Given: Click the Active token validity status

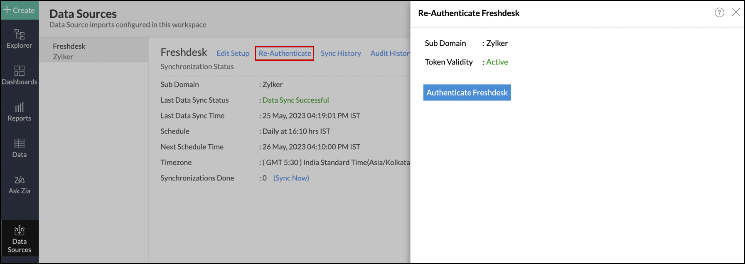Looking at the screenshot, I should 497,62.
